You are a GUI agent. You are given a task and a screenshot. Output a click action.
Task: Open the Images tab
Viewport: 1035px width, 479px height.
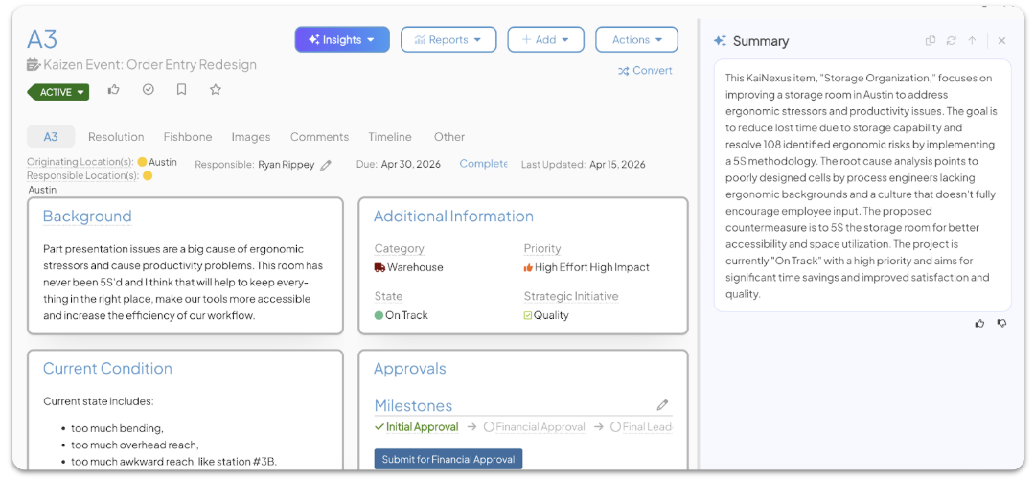pyautogui.click(x=251, y=137)
